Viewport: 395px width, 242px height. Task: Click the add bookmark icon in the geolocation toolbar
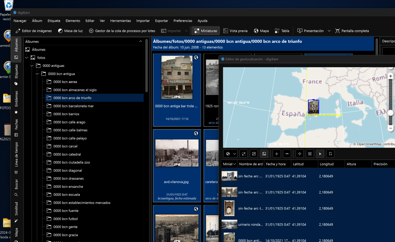pos(330,154)
